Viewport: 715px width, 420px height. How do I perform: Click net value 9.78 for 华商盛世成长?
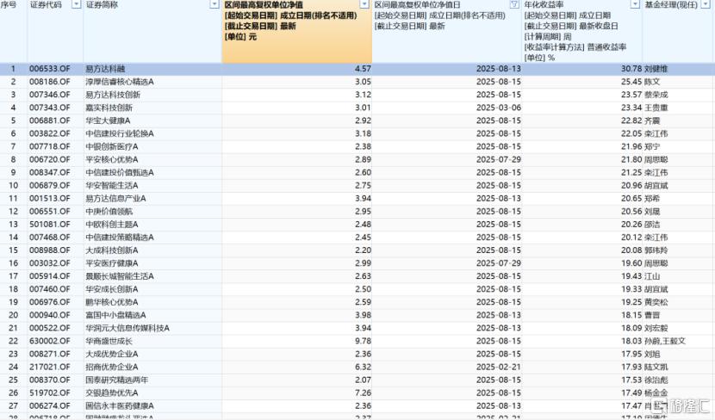[x=363, y=341]
